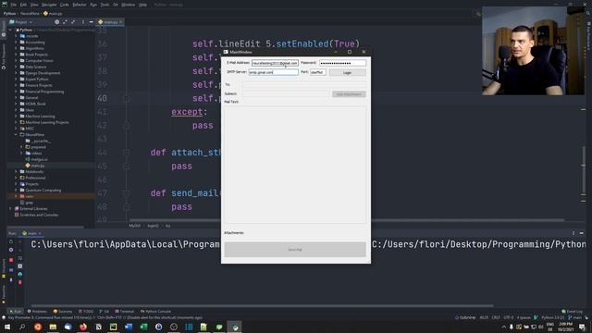Click the E-Mail Address input field
The image size is (592, 333).
(x=275, y=63)
